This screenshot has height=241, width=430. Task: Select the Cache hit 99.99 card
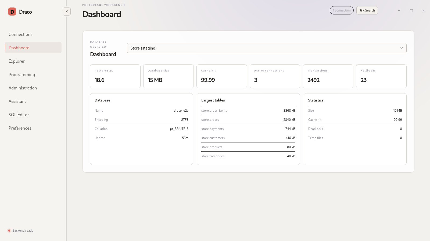222,76
